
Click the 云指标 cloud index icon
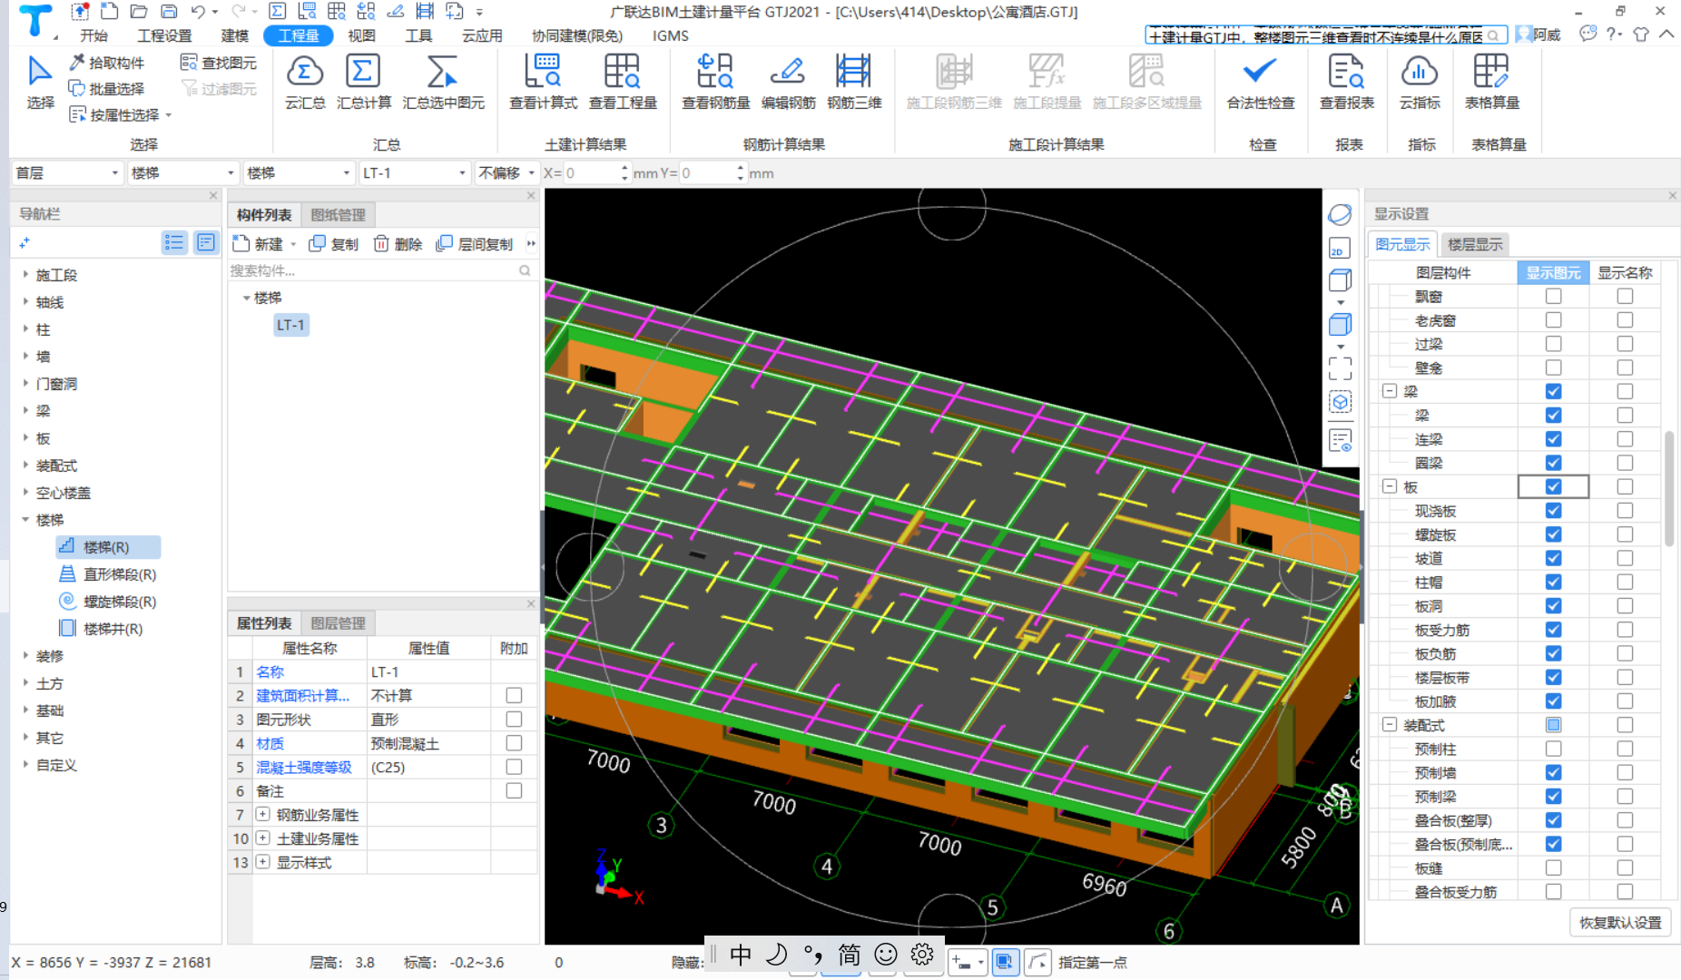[x=1420, y=82]
